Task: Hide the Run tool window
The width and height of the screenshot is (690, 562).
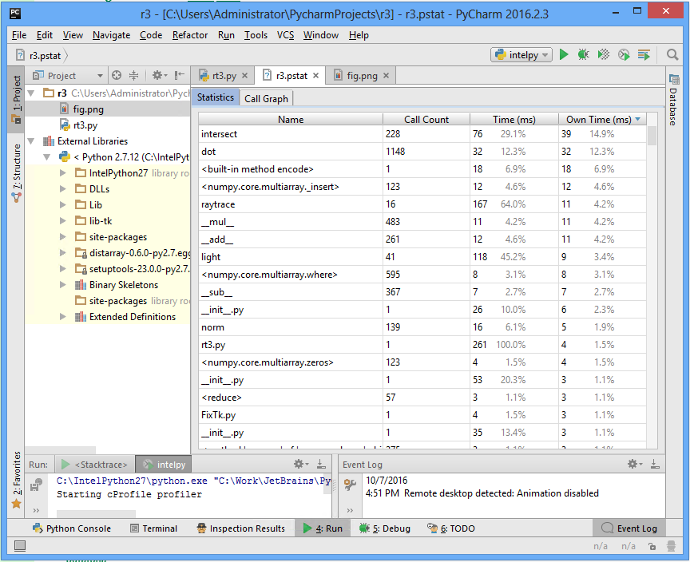Action: [x=321, y=464]
